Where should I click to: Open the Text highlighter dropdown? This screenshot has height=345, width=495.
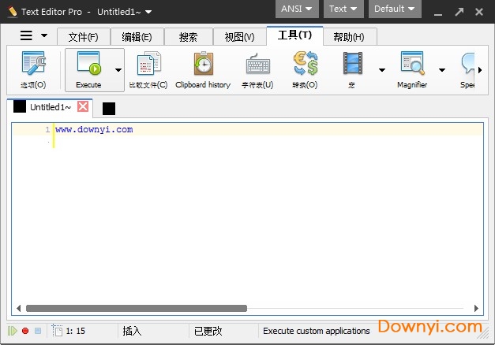pyautogui.click(x=343, y=9)
